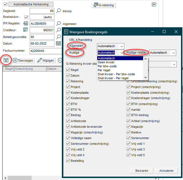The width and height of the screenshot is (183, 180).
Task: Click the Datum input field
Action: 42,43
